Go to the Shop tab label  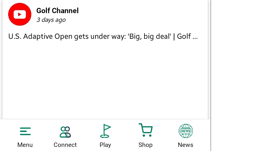(x=145, y=145)
